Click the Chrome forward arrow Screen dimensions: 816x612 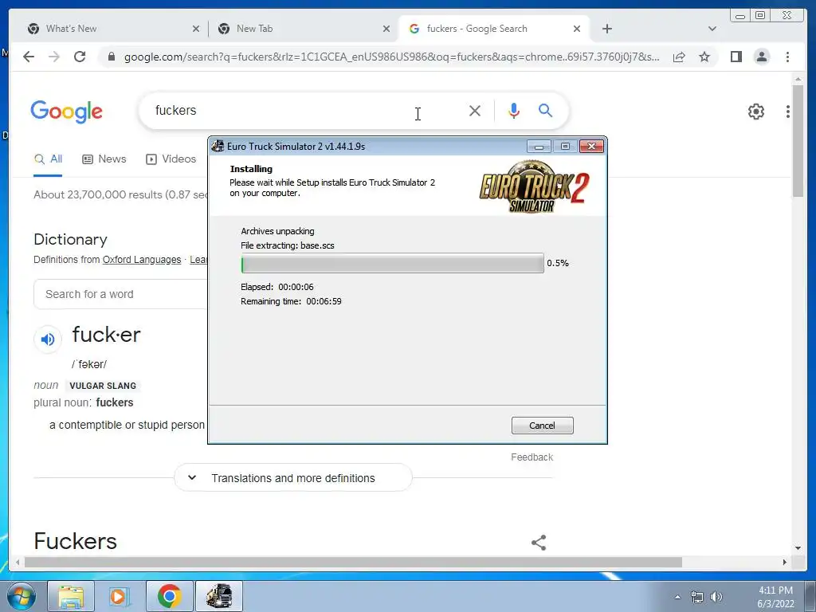pyautogui.click(x=54, y=57)
